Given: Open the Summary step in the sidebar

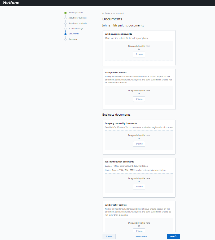Looking at the screenshot, I should (72, 39).
